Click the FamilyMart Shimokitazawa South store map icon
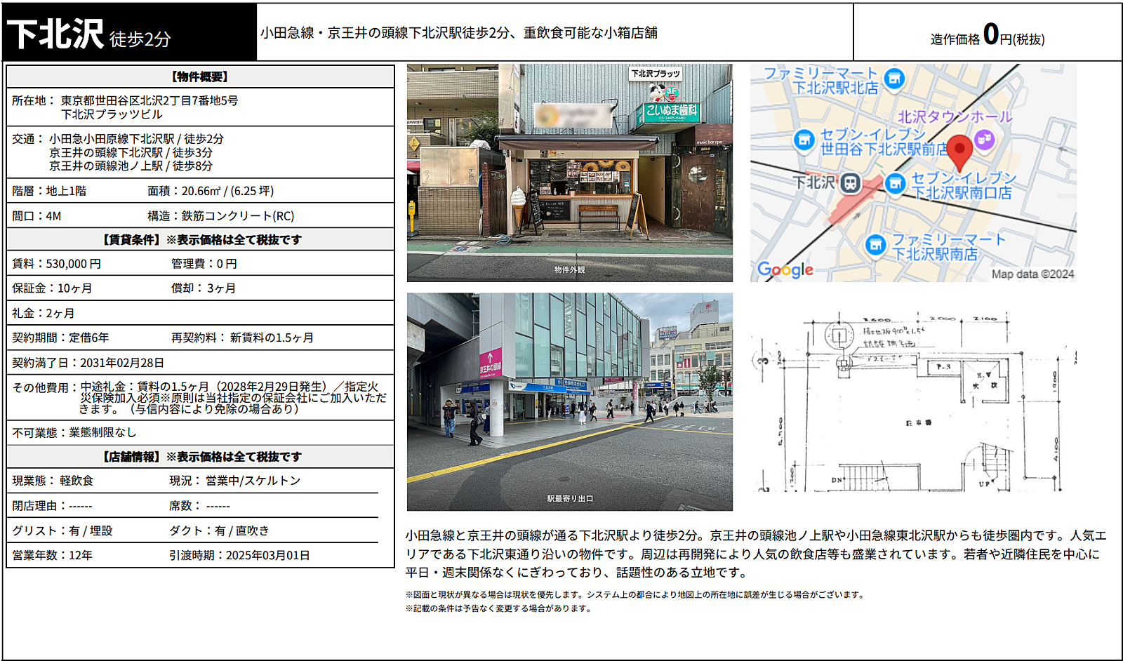The image size is (1123, 661). point(875,245)
